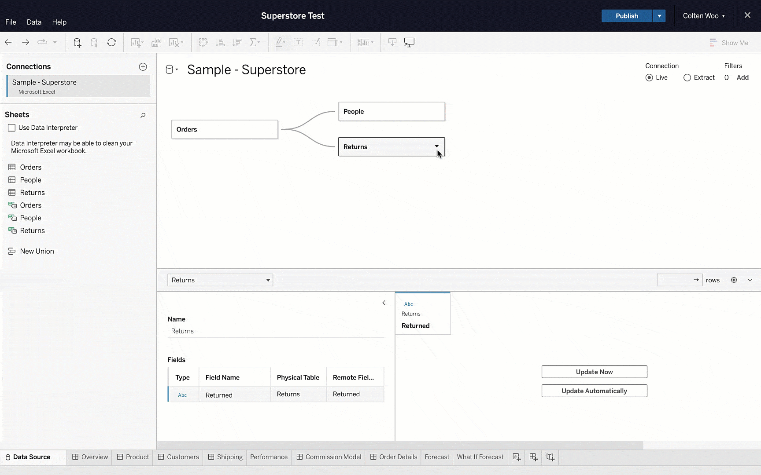The width and height of the screenshot is (761, 475).
Task: Click the Presentation mode icon
Action: [x=409, y=43]
